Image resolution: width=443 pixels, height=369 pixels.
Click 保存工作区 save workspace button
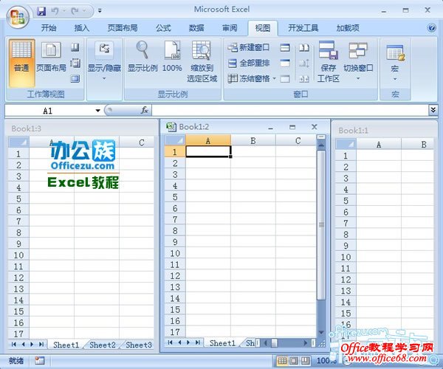[x=328, y=61]
